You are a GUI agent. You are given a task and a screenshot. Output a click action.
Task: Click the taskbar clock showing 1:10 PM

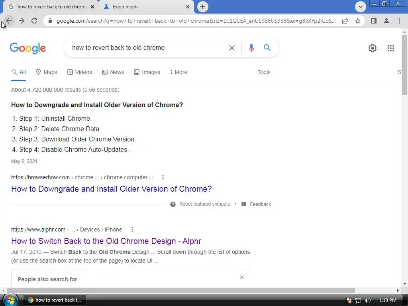[x=388, y=300]
